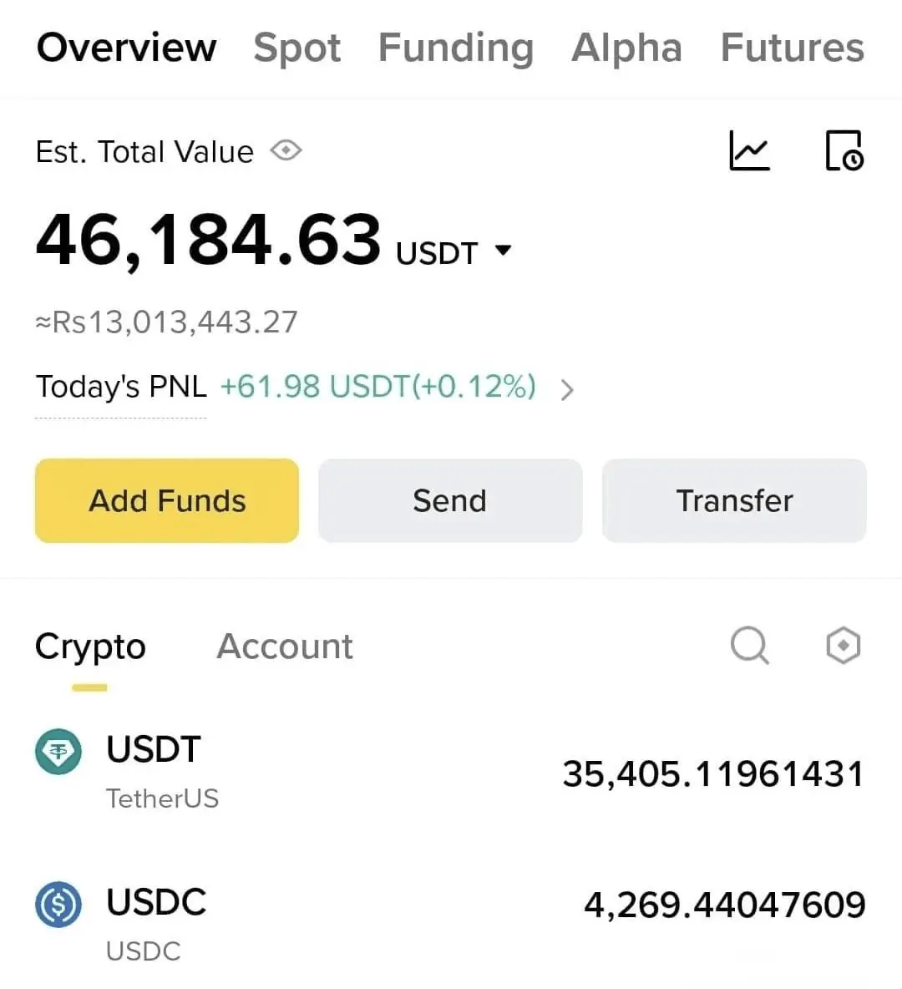Open the hexagon asset settings icon
This screenshot has height=989, width=902.
pos(844,645)
